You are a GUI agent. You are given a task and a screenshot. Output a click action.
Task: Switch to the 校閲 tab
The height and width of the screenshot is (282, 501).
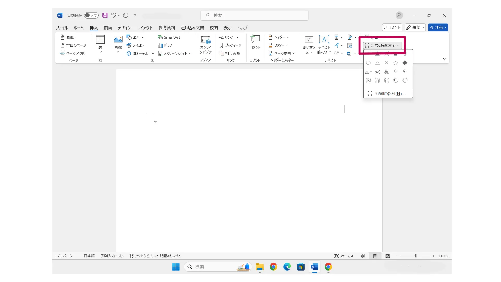pyautogui.click(x=213, y=28)
